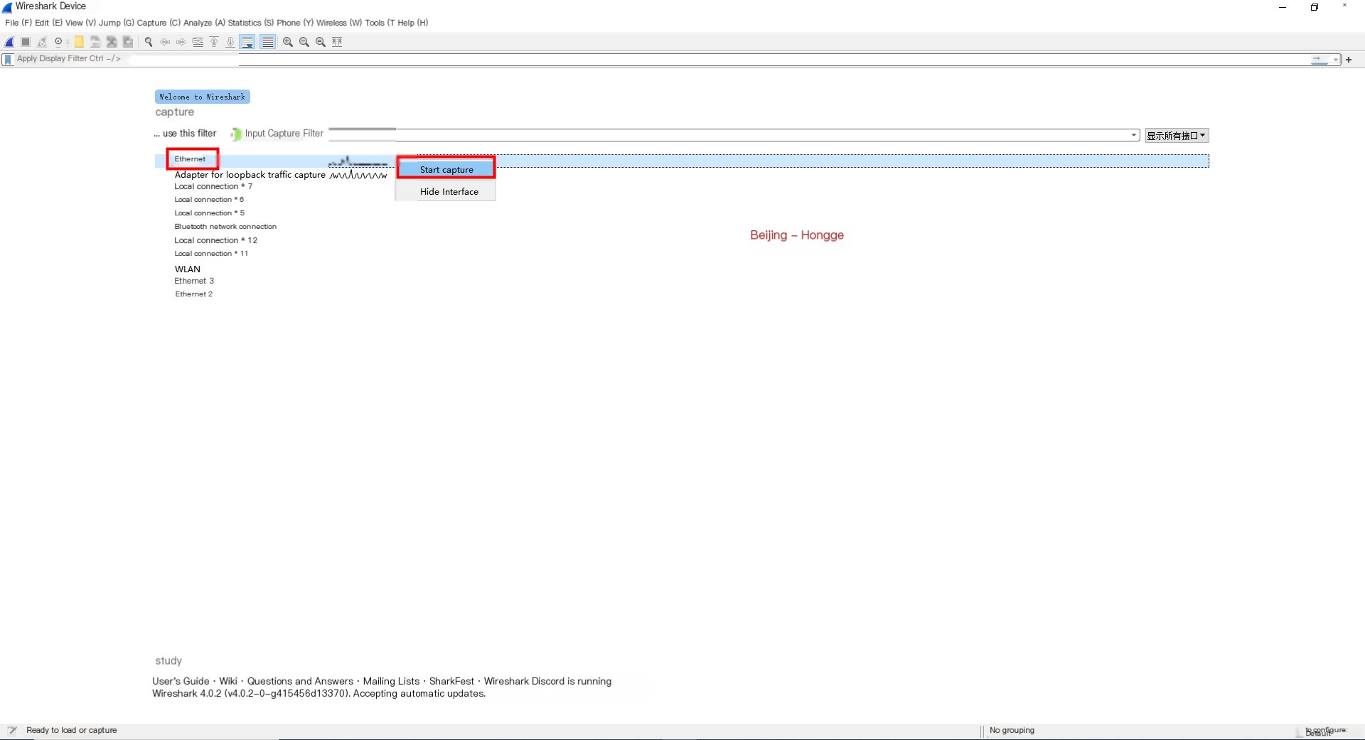Image resolution: width=1365 pixels, height=740 pixels.
Task: Choose Start capture in context menu
Action: click(446, 169)
